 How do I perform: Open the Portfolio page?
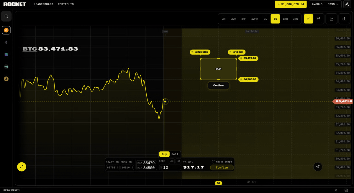[x=66, y=4]
